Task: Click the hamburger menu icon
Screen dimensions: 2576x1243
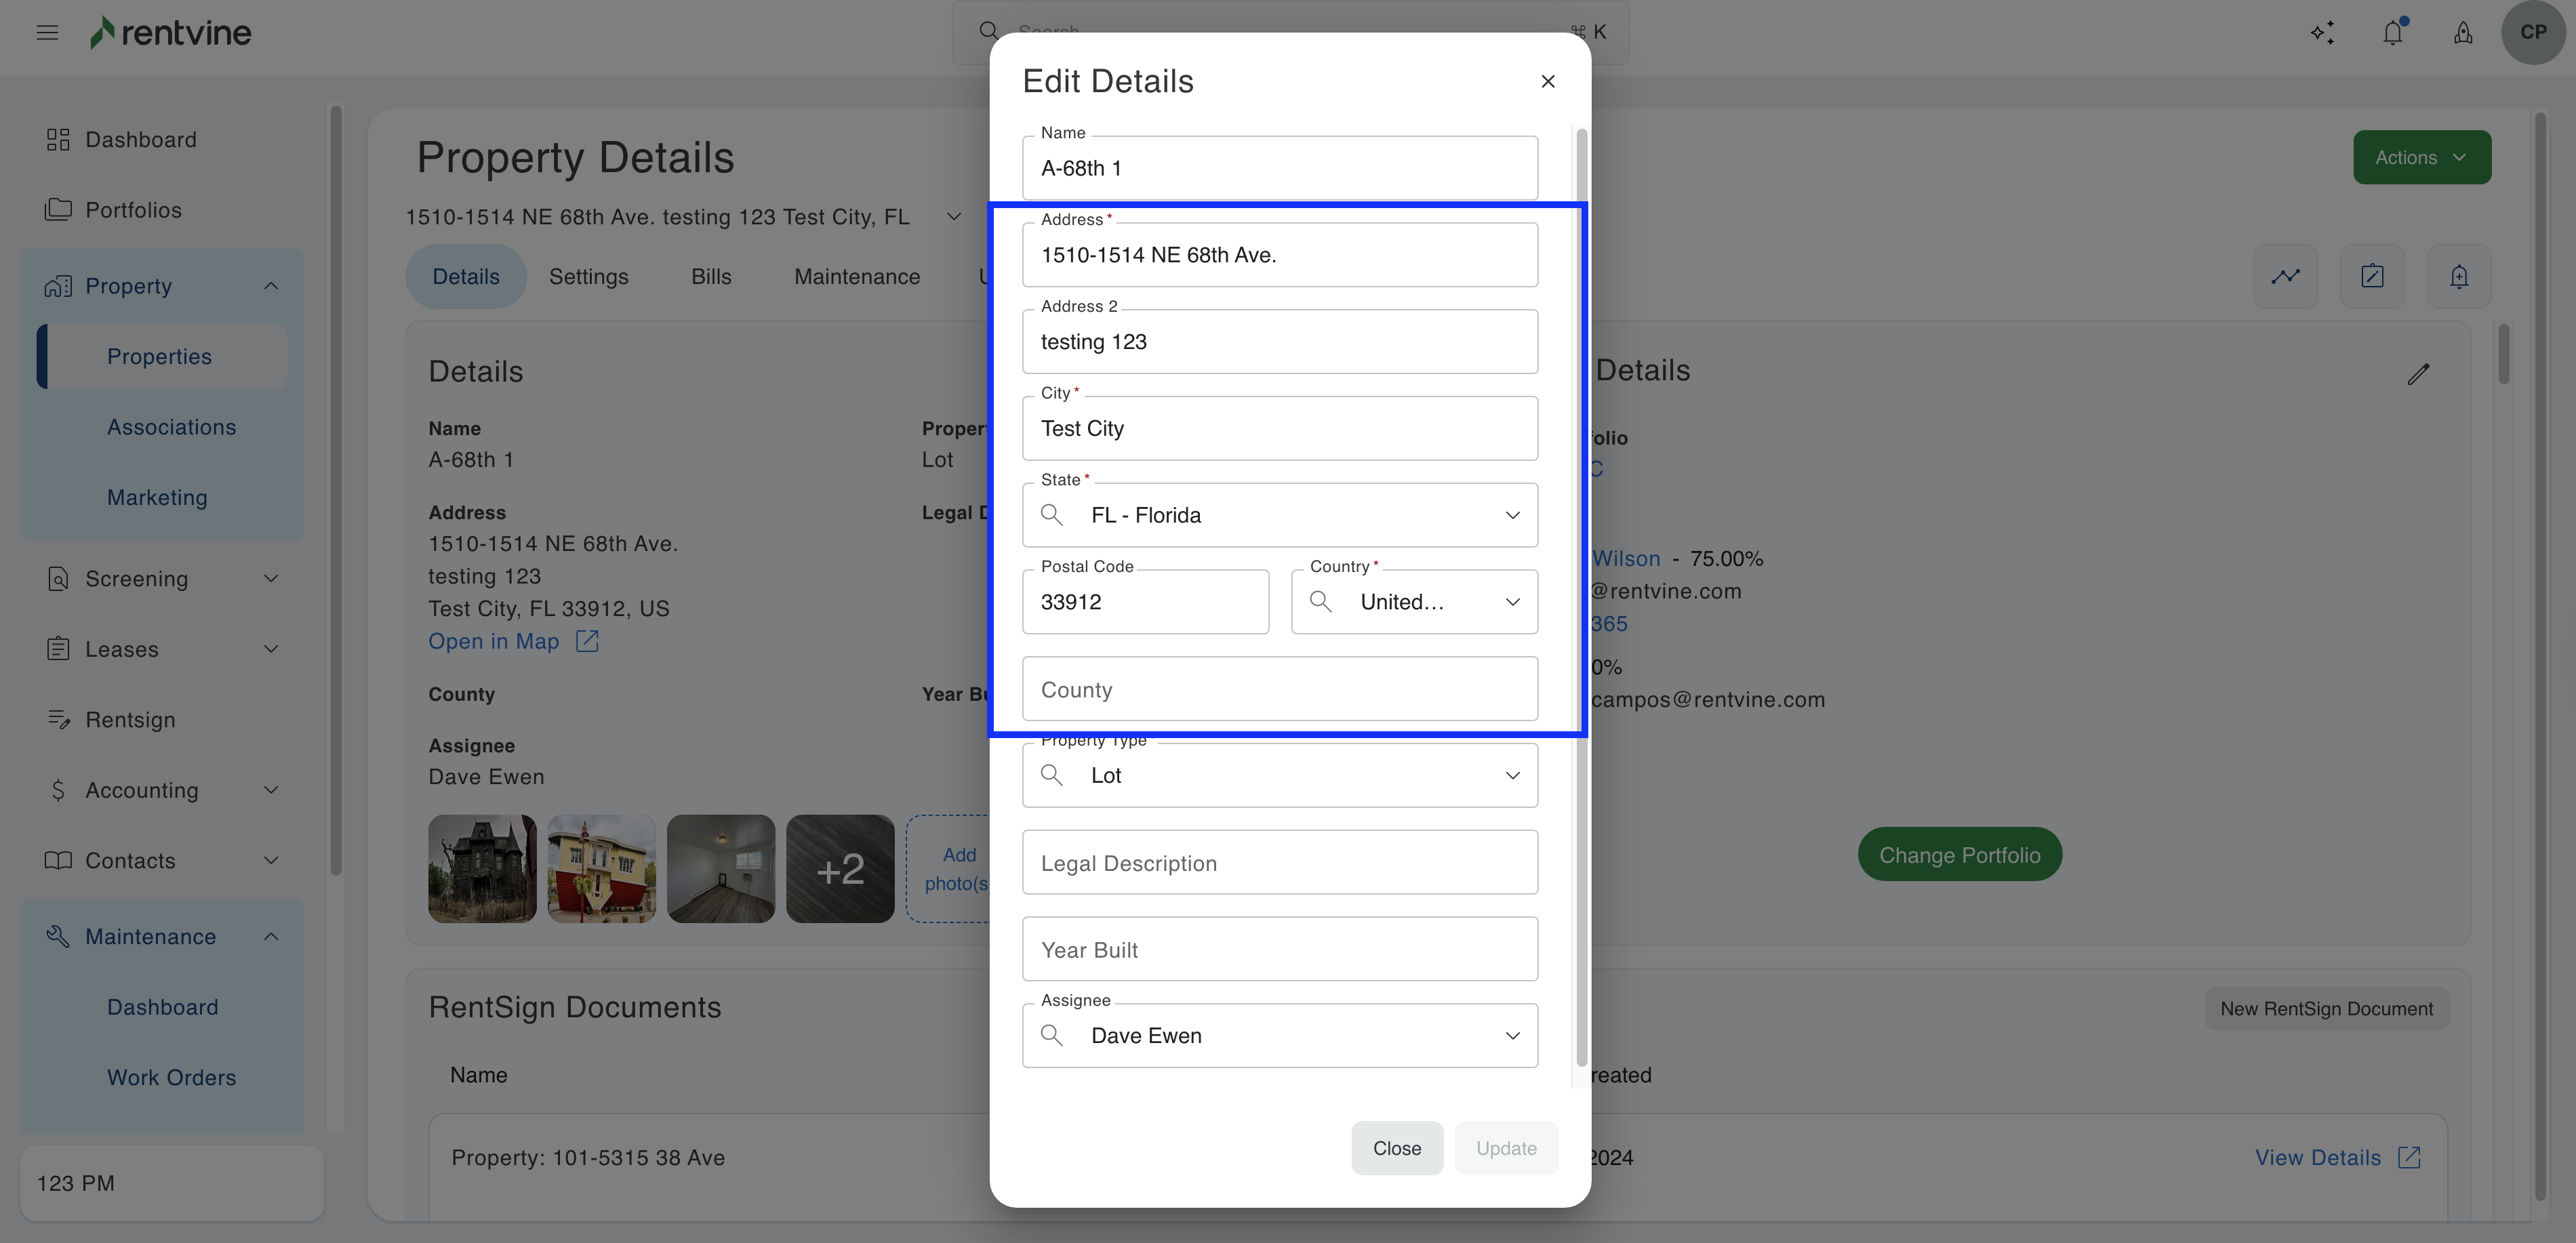Action: point(47,33)
